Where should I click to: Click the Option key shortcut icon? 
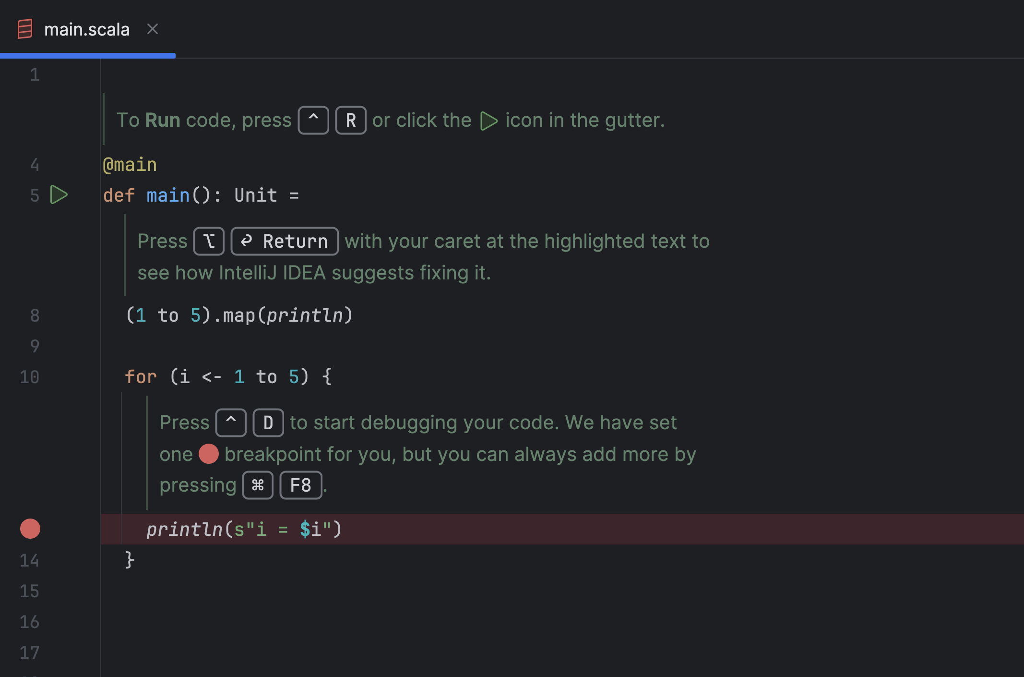(x=208, y=240)
